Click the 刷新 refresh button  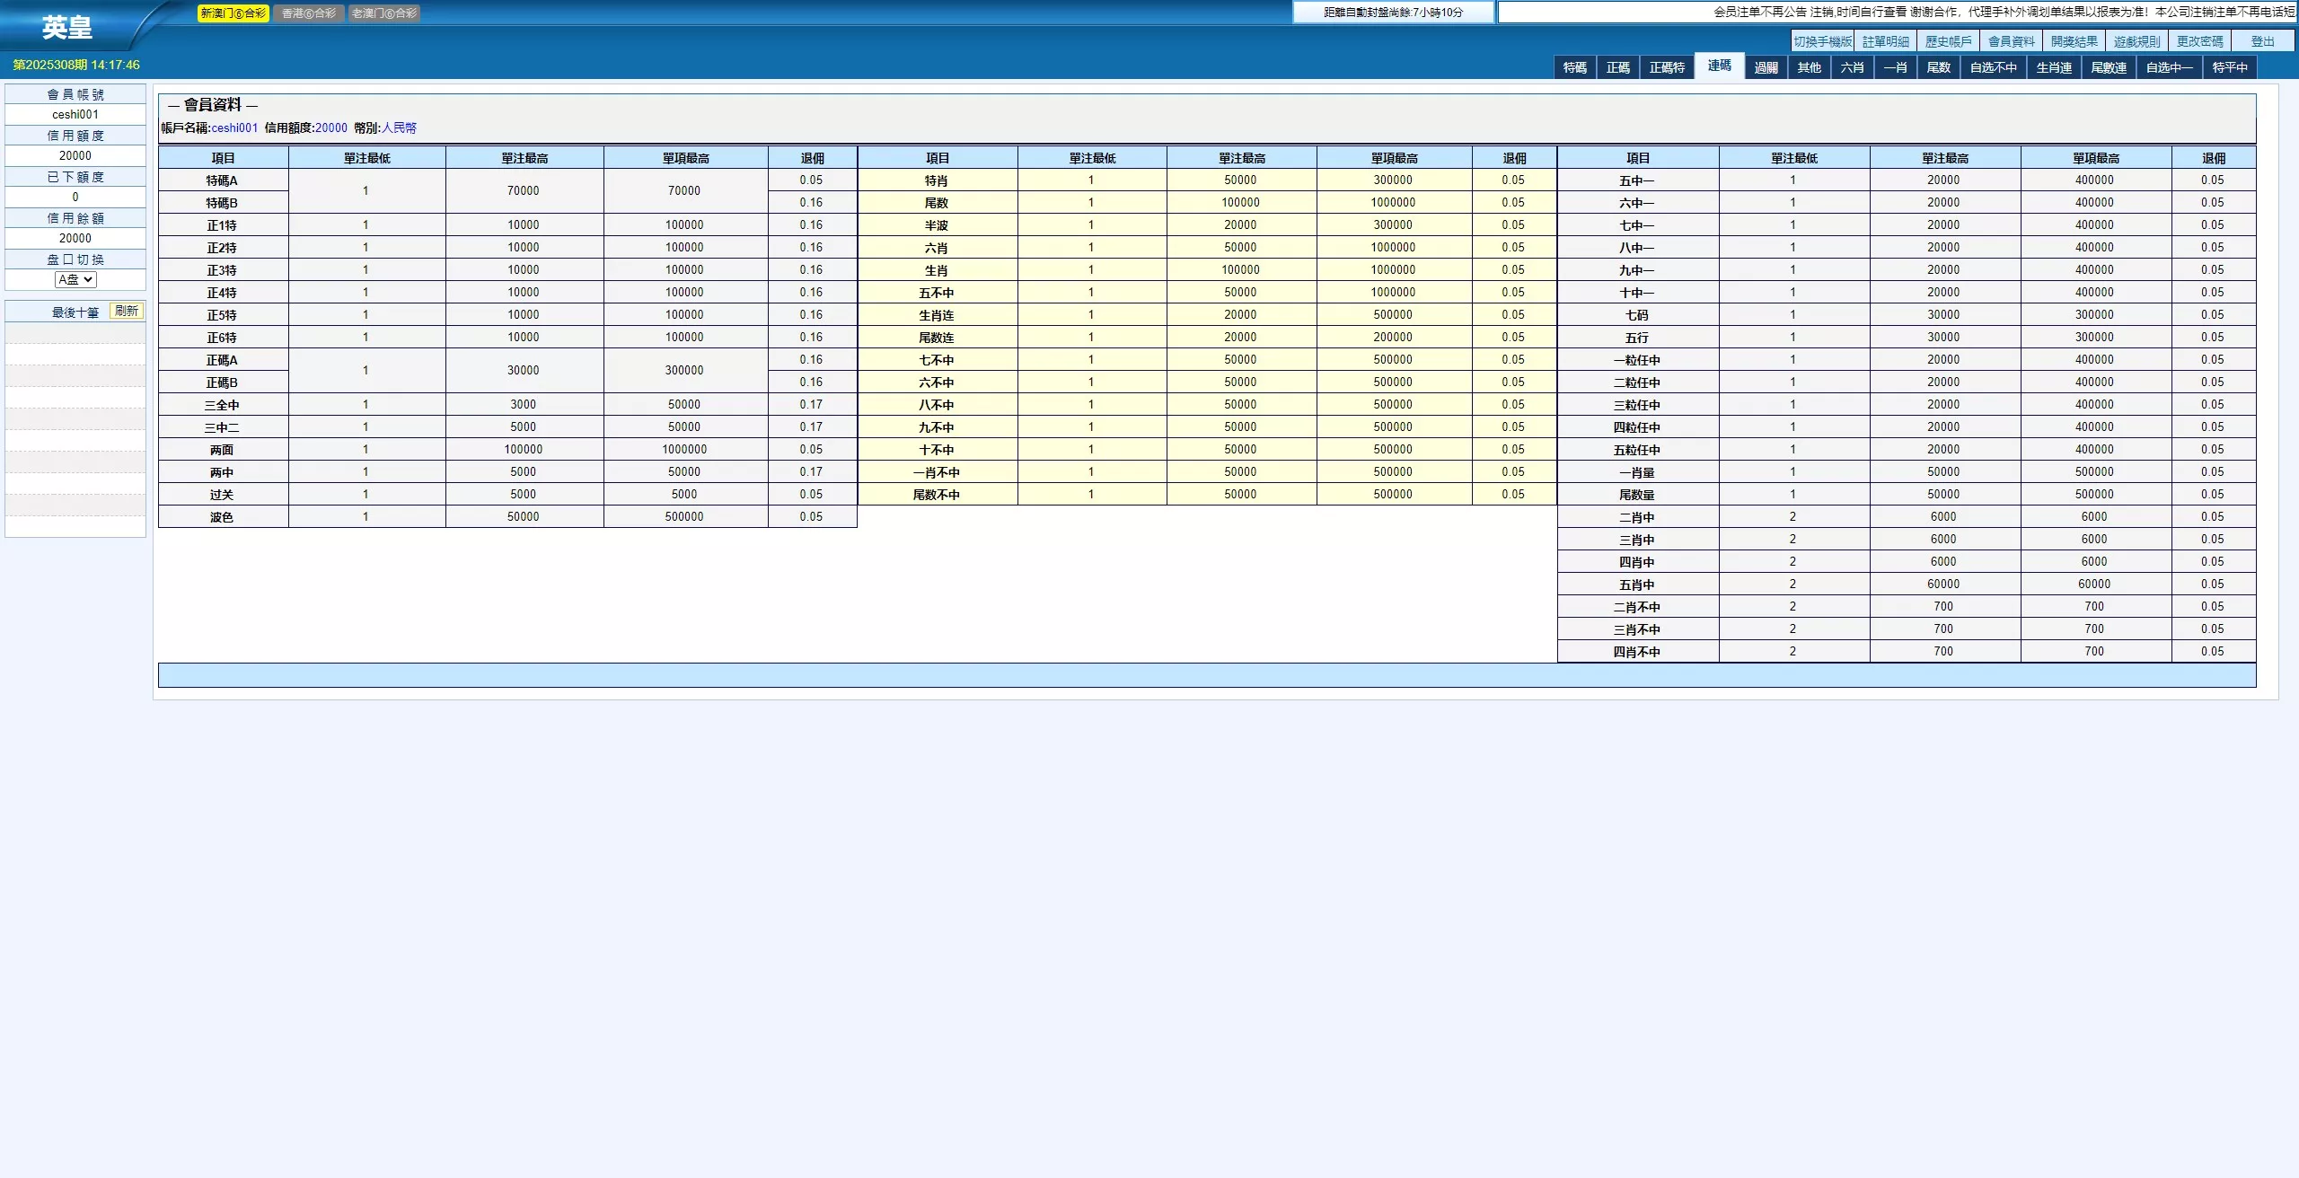(127, 311)
